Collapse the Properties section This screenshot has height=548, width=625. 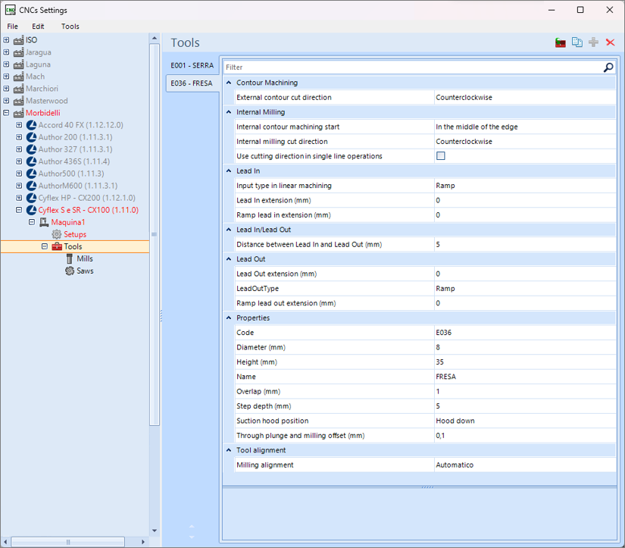pos(229,318)
